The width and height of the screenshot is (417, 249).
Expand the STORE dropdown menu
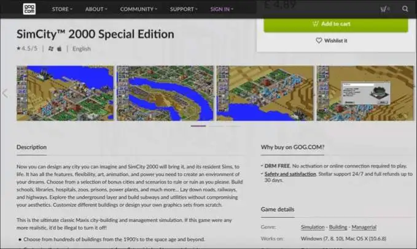[x=61, y=9]
